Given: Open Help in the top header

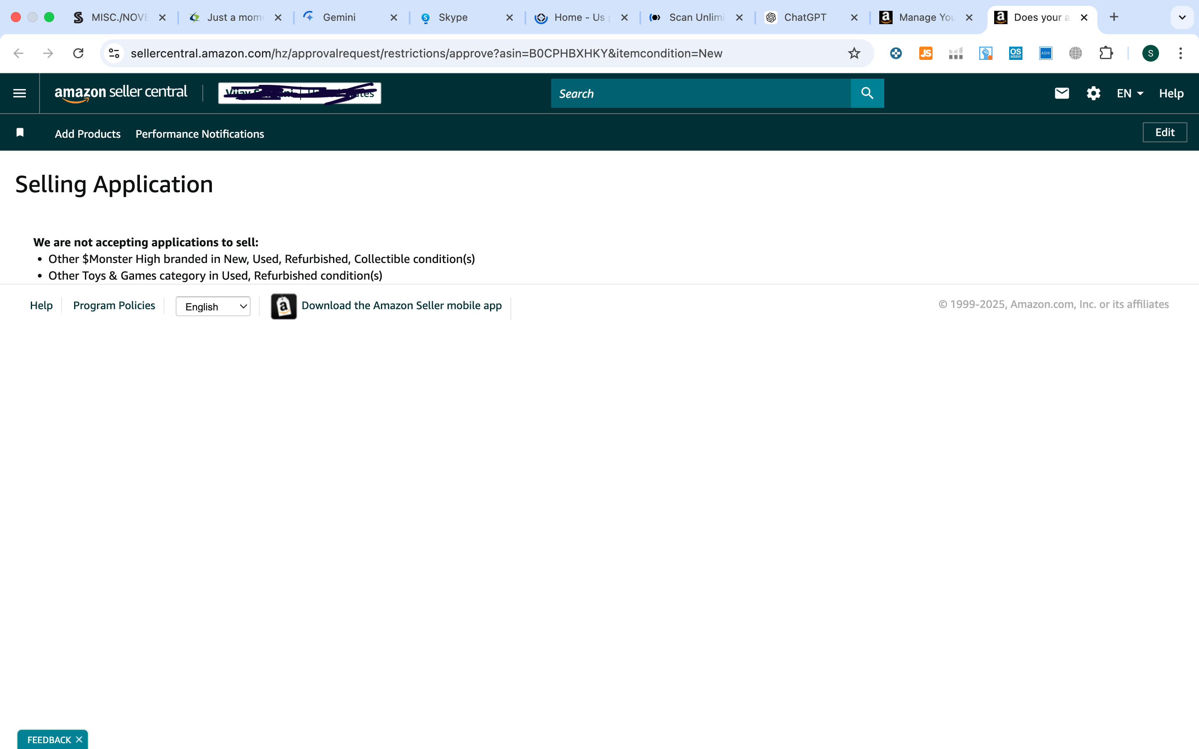Looking at the screenshot, I should (x=1171, y=93).
